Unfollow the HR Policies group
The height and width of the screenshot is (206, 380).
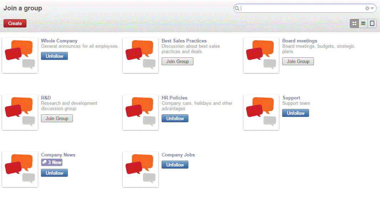[x=175, y=118]
